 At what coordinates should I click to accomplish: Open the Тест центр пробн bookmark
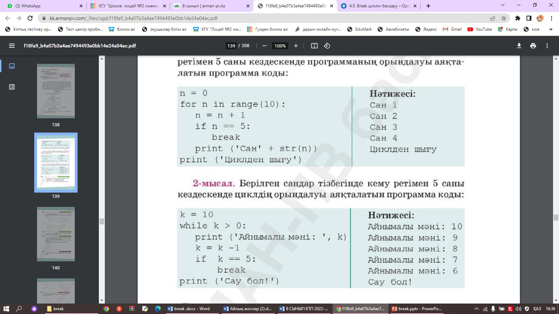click(x=81, y=29)
